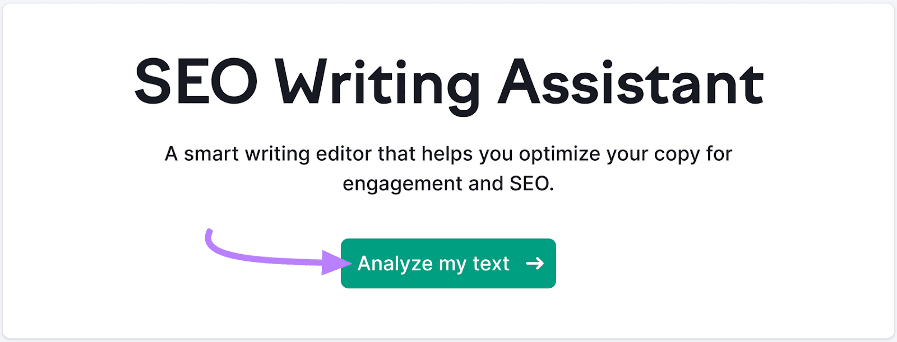
Task: Click the right arrow icon inside the green button
Action: click(535, 263)
